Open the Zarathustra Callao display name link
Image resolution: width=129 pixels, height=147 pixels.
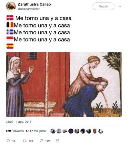point(34,4)
